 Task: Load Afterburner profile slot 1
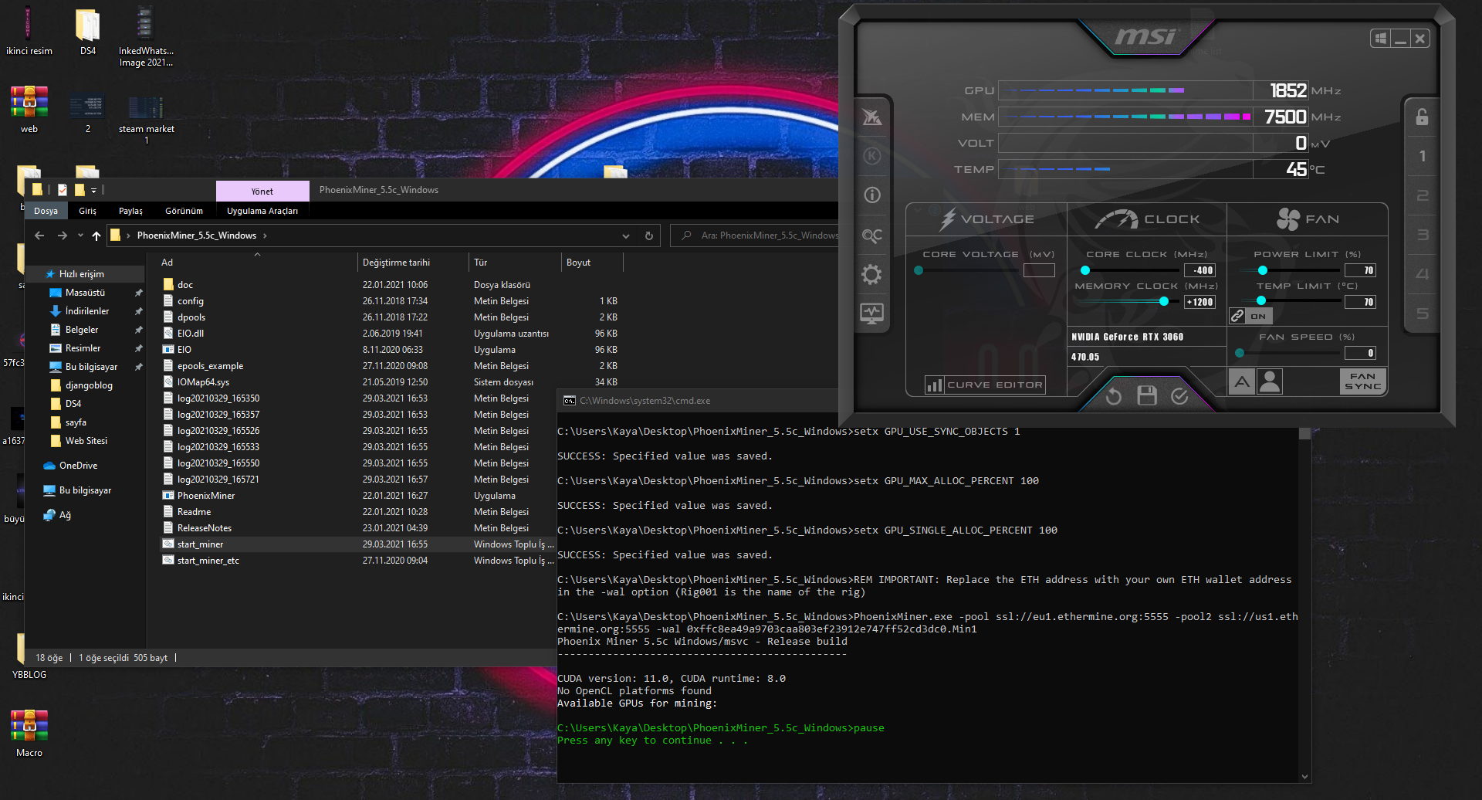(x=1422, y=156)
